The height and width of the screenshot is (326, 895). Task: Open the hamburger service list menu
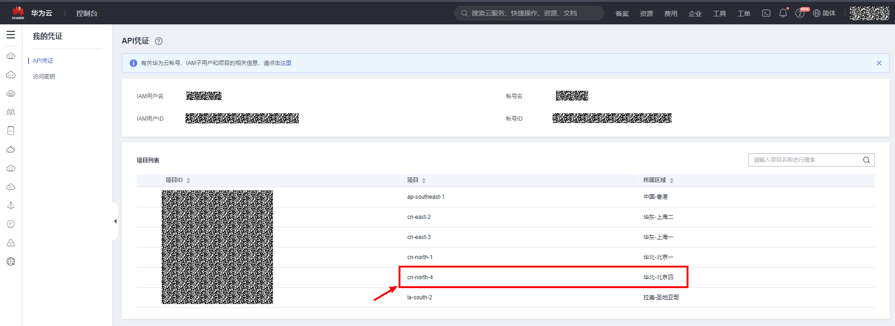(x=11, y=35)
